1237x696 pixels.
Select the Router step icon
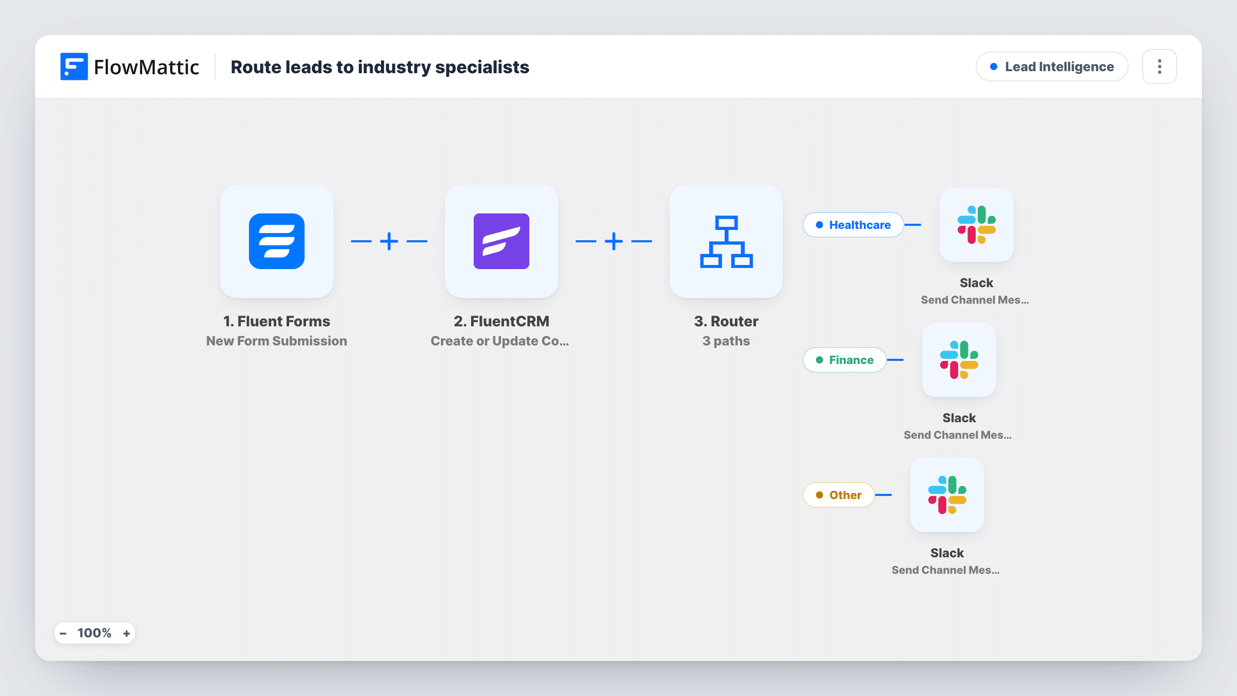point(726,241)
